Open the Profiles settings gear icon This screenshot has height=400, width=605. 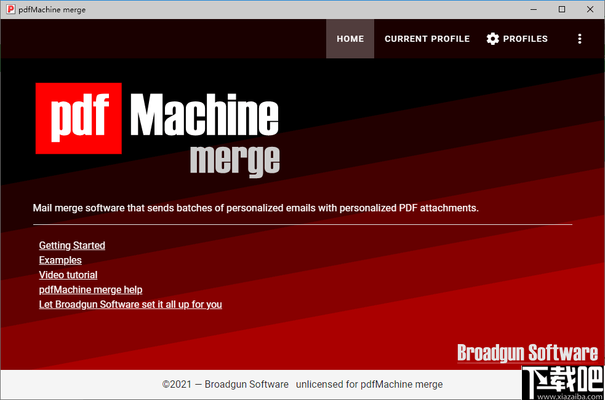click(493, 38)
